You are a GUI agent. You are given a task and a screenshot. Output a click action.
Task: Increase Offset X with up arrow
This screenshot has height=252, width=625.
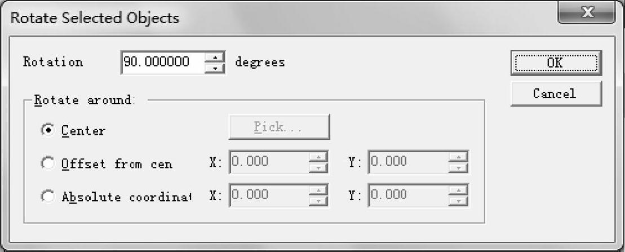pos(318,157)
